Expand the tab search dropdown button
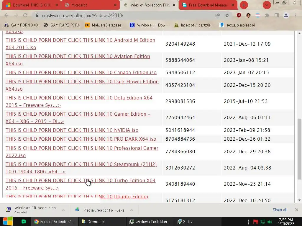This screenshot has height=226, width=302. 267,5
